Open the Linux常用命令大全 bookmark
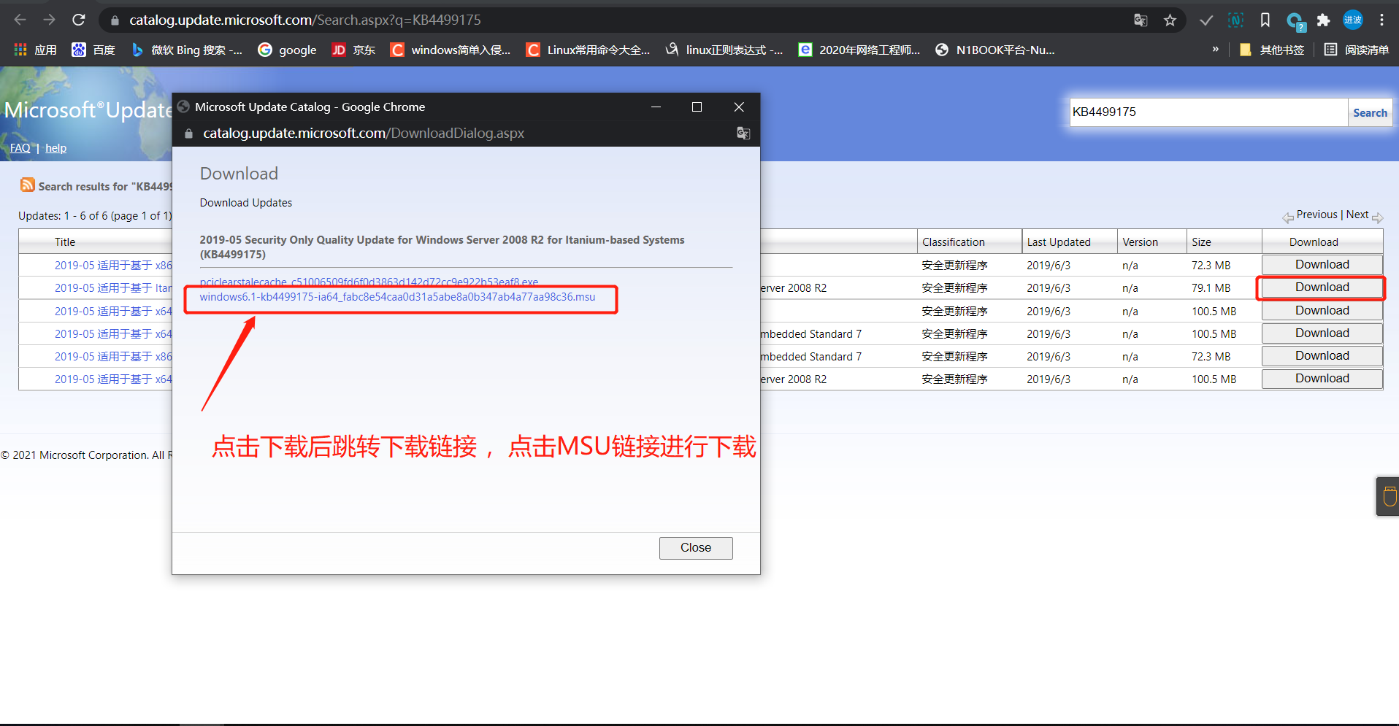 pos(588,50)
